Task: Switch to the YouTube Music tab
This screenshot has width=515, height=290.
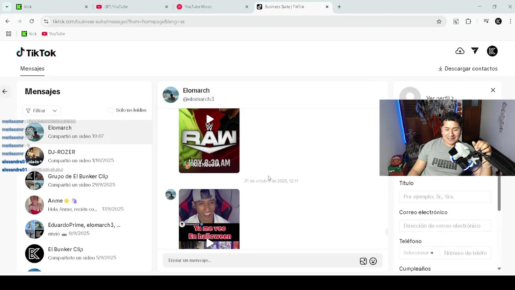Action: tap(212, 7)
